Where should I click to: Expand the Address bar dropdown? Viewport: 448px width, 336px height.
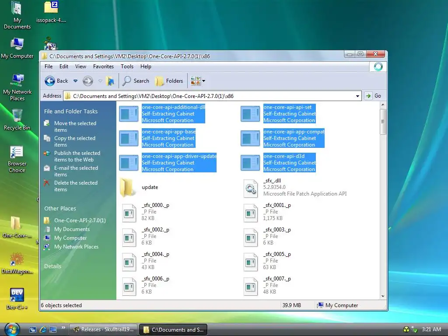(x=357, y=96)
